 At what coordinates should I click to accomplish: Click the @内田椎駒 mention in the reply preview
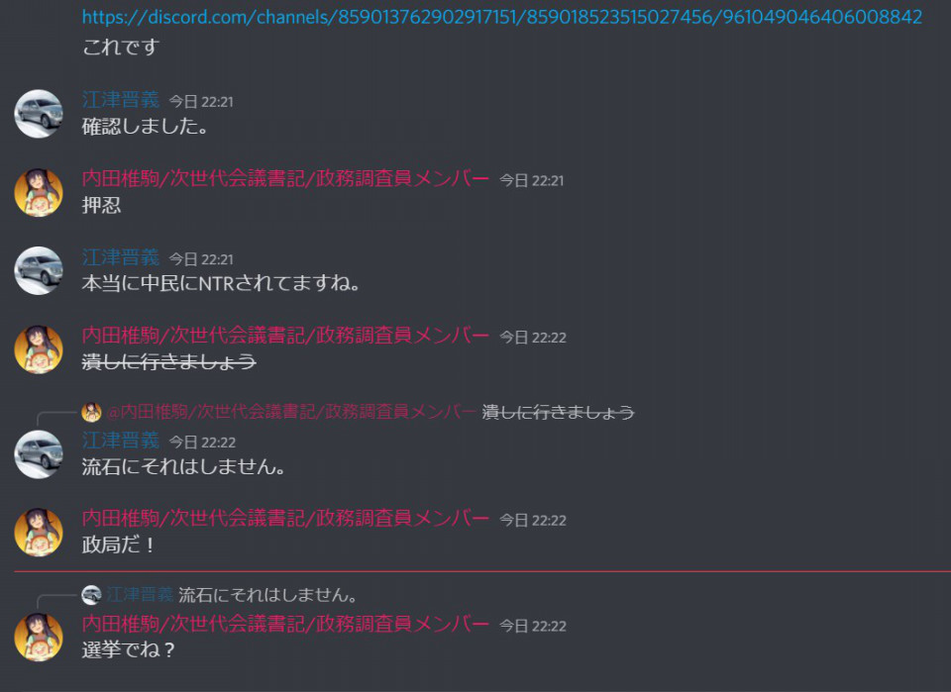(x=291, y=413)
